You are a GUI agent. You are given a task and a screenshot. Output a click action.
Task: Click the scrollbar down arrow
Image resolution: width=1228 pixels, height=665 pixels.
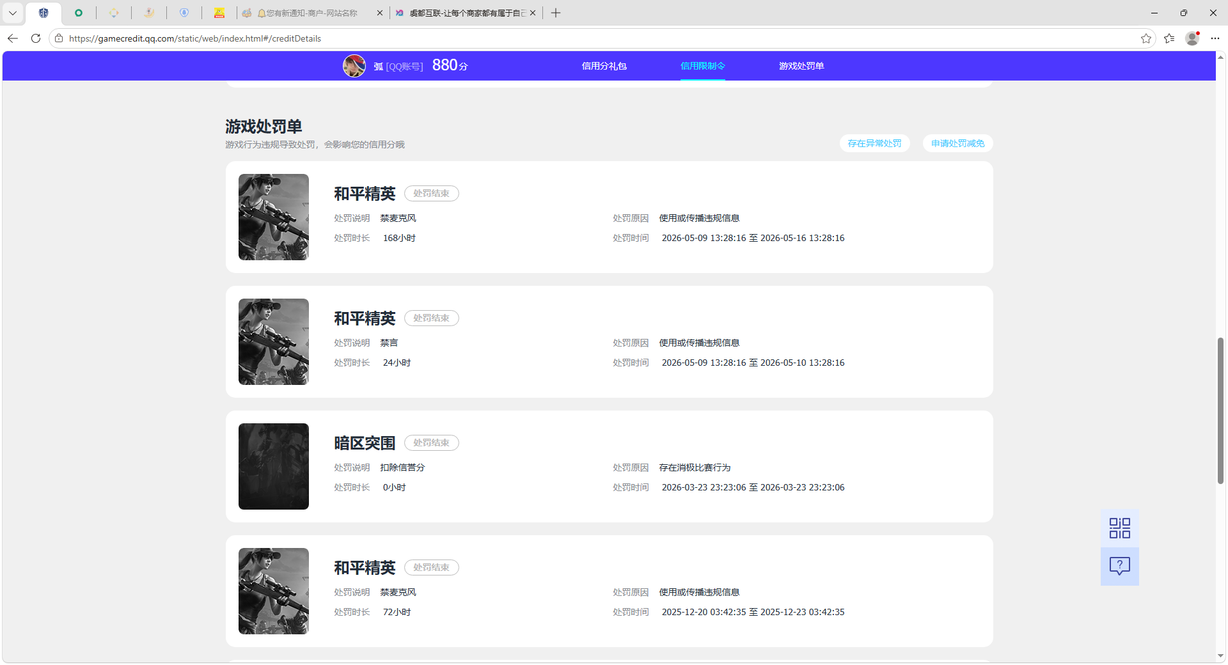pyautogui.click(x=1220, y=655)
